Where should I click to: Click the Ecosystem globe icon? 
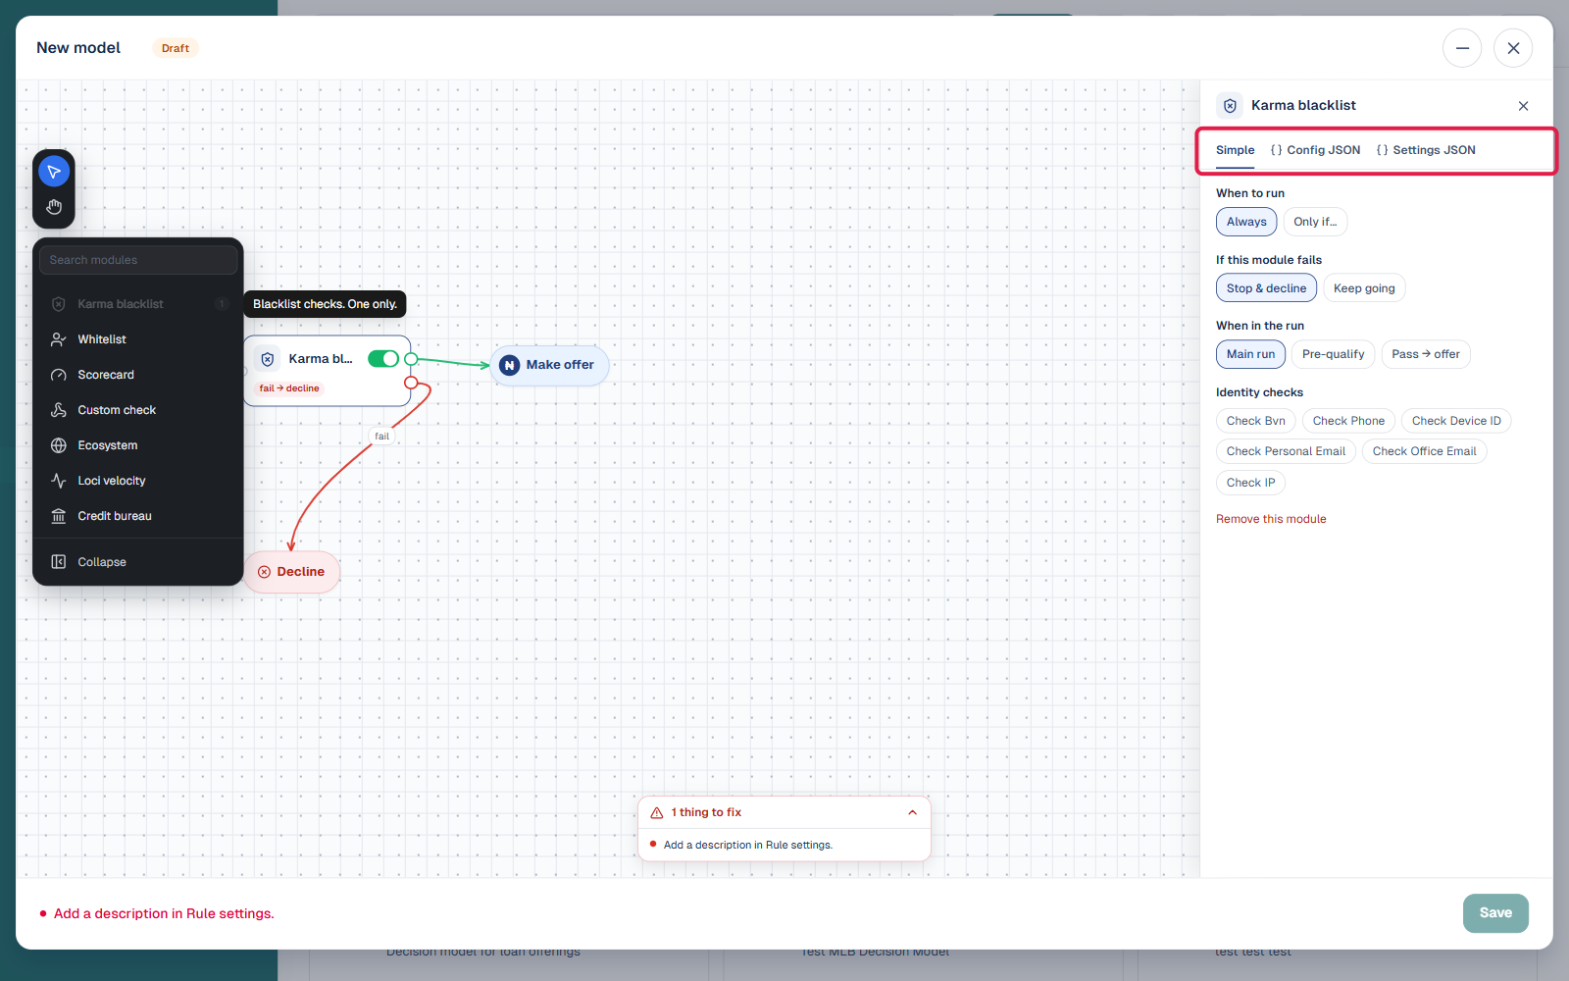[x=59, y=445]
